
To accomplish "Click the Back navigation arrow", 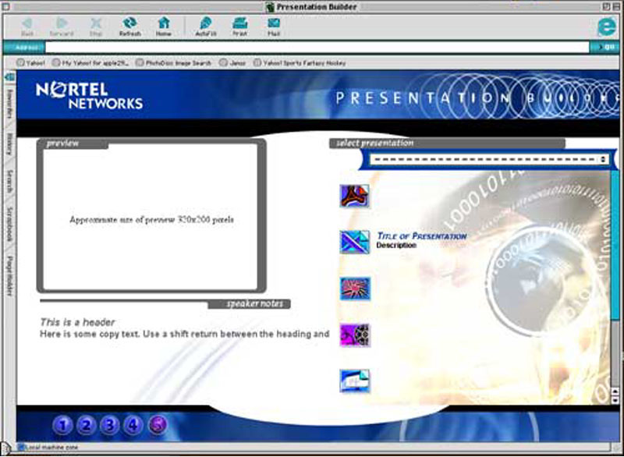I will [x=27, y=26].
